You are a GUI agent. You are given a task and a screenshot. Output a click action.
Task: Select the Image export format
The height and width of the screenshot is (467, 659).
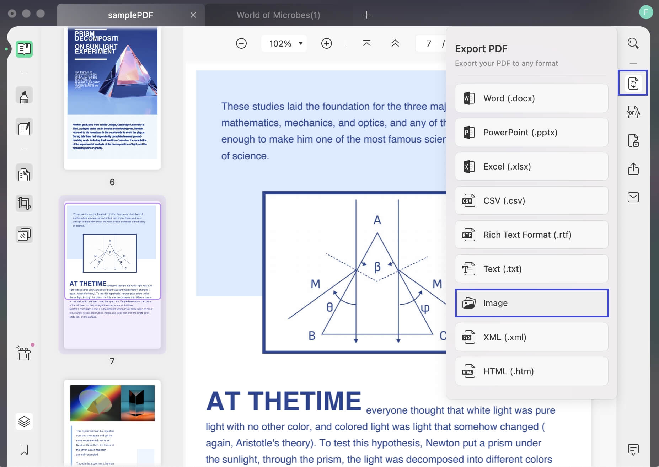click(531, 303)
